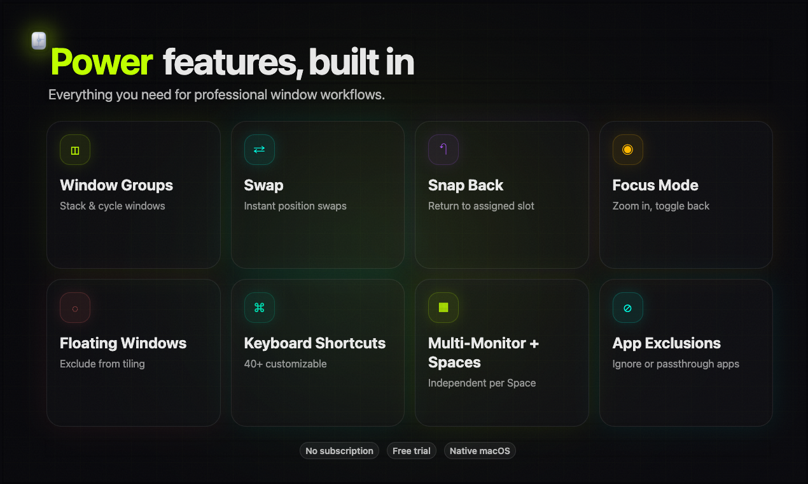Click the Free trial badge
Image resolution: width=808 pixels, height=484 pixels.
(411, 450)
